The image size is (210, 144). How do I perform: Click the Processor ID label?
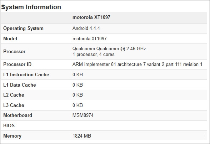click(17, 64)
